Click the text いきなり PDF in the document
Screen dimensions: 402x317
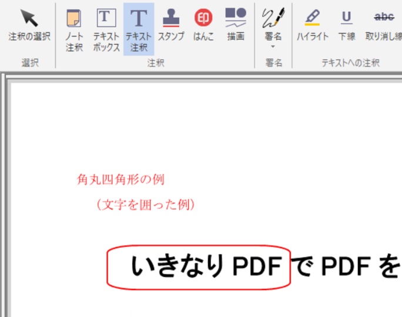coord(207,267)
